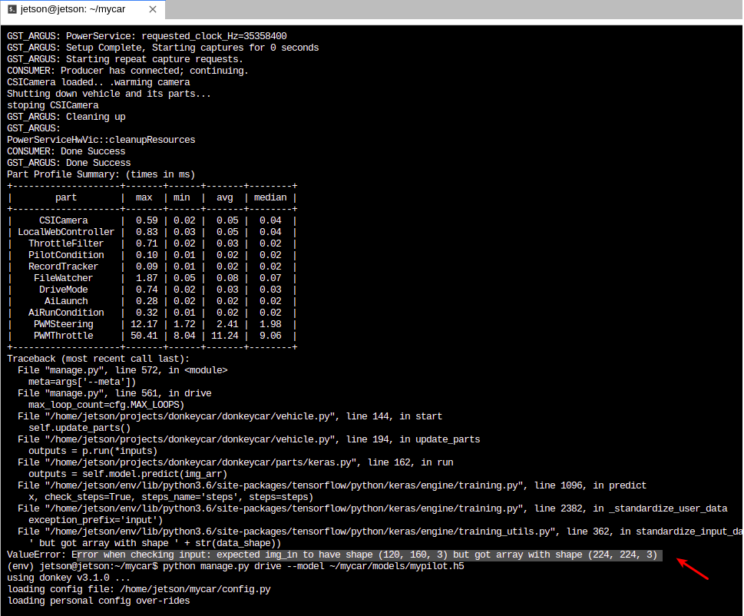Close the jetson@jetson terminal tab
The width and height of the screenshot is (744, 616).
pyautogui.click(x=153, y=9)
